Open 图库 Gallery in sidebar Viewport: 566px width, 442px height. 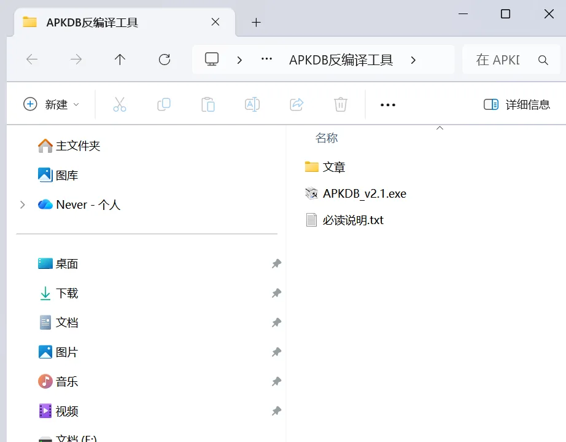58,175
